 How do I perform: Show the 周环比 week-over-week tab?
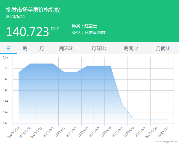coord(66,49)
